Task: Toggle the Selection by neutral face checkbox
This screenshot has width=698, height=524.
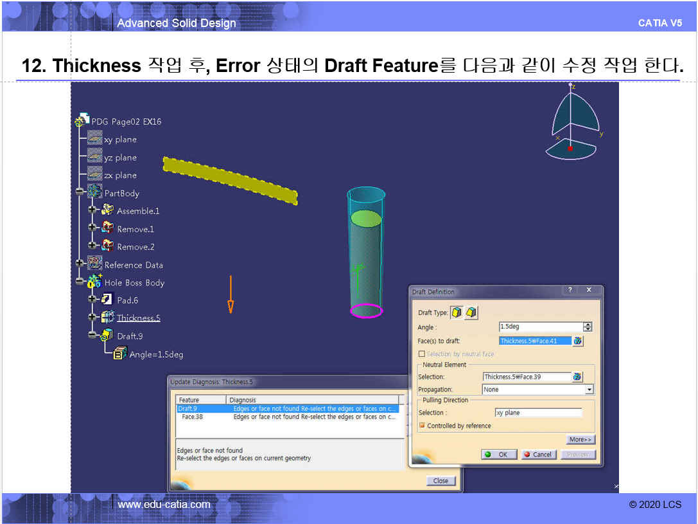Action: (x=422, y=354)
